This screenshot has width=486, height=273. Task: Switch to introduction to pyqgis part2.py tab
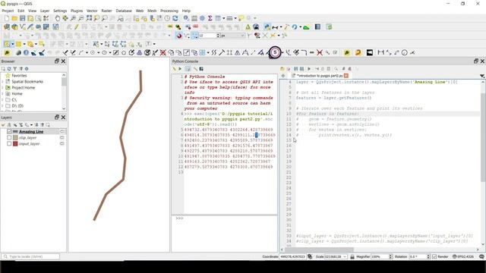point(319,76)
